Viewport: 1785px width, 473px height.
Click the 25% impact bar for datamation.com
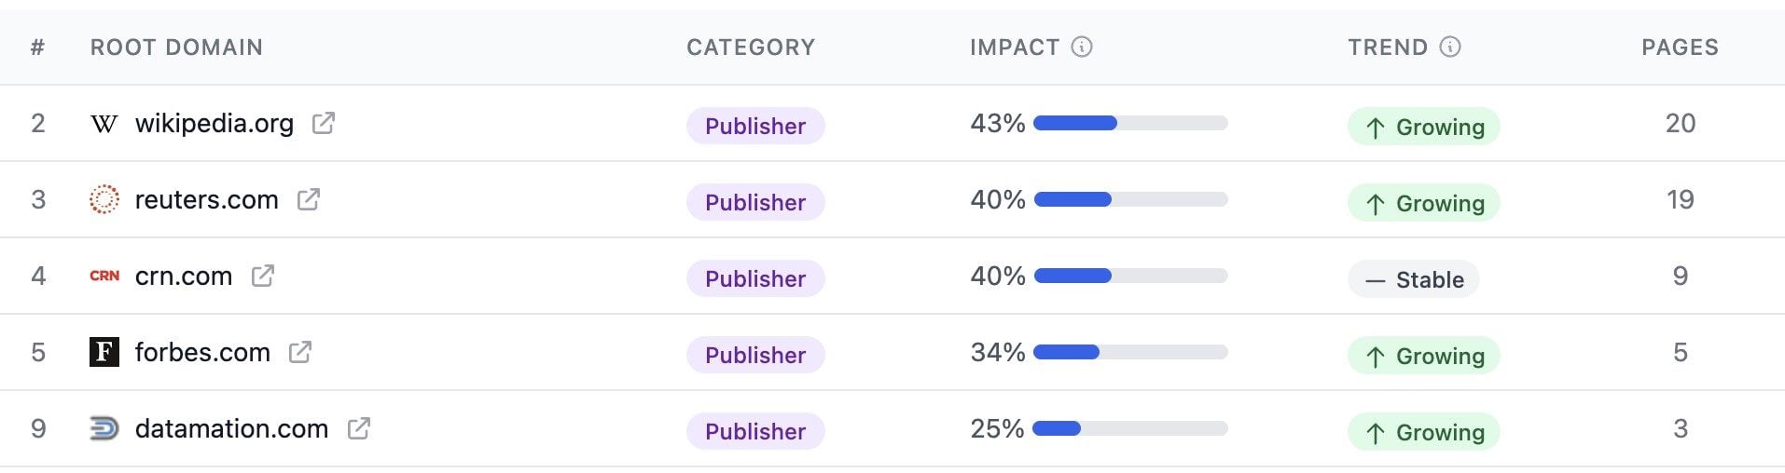coord(1130,428)
